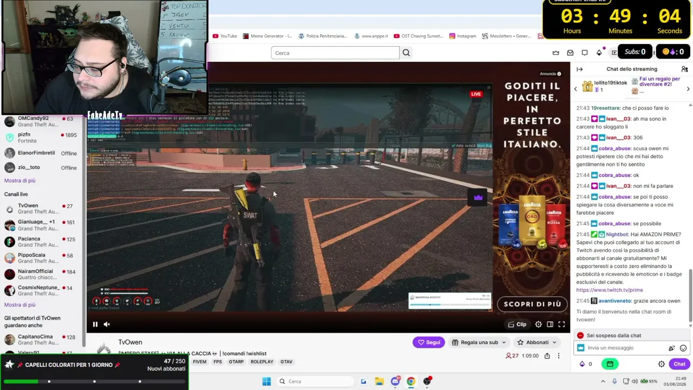Follow TvOwen with the Segui button
The image size is (693, 390).
(x=429, y=342)
